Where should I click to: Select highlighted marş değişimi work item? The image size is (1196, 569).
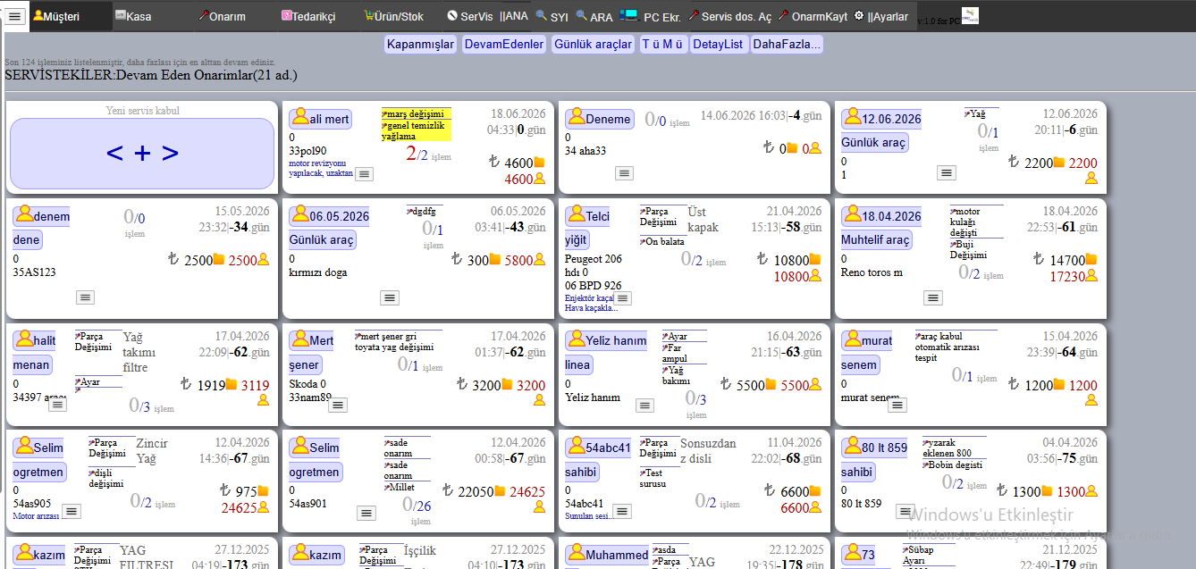click(414, 114)
